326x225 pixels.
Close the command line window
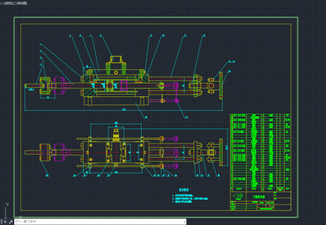tap(5, 222)
